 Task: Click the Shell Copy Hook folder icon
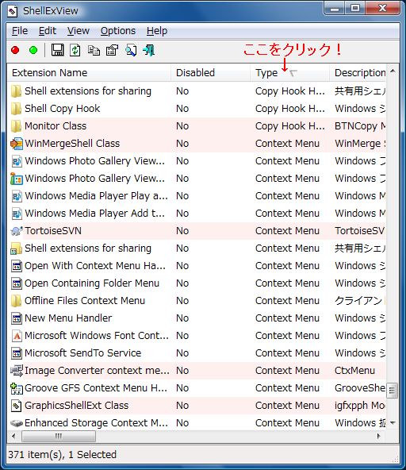click(16, 109)
